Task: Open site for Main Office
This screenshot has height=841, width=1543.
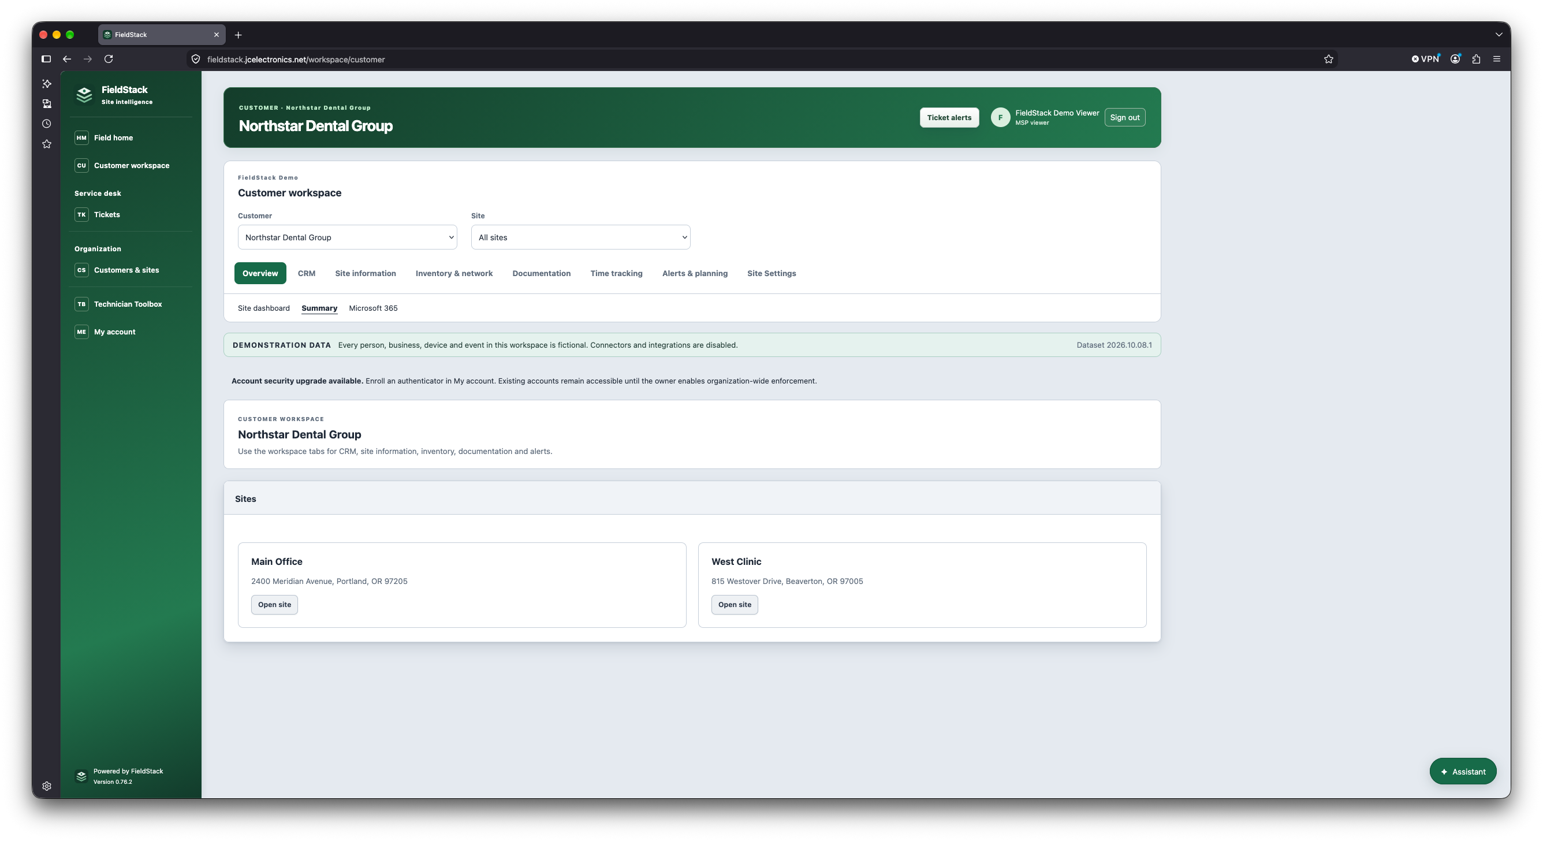Action: pos(274,604)
